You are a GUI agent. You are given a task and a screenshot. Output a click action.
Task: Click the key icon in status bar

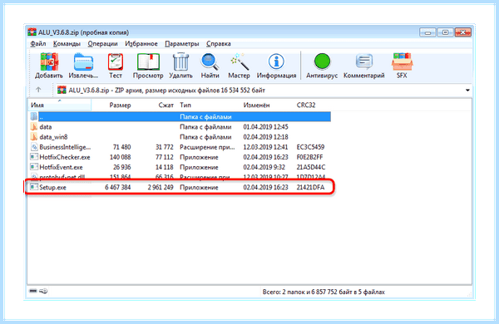43,291
